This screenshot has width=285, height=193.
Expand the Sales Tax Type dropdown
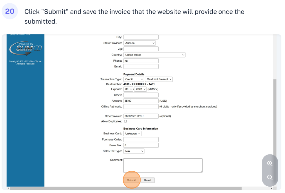point(134,151)
